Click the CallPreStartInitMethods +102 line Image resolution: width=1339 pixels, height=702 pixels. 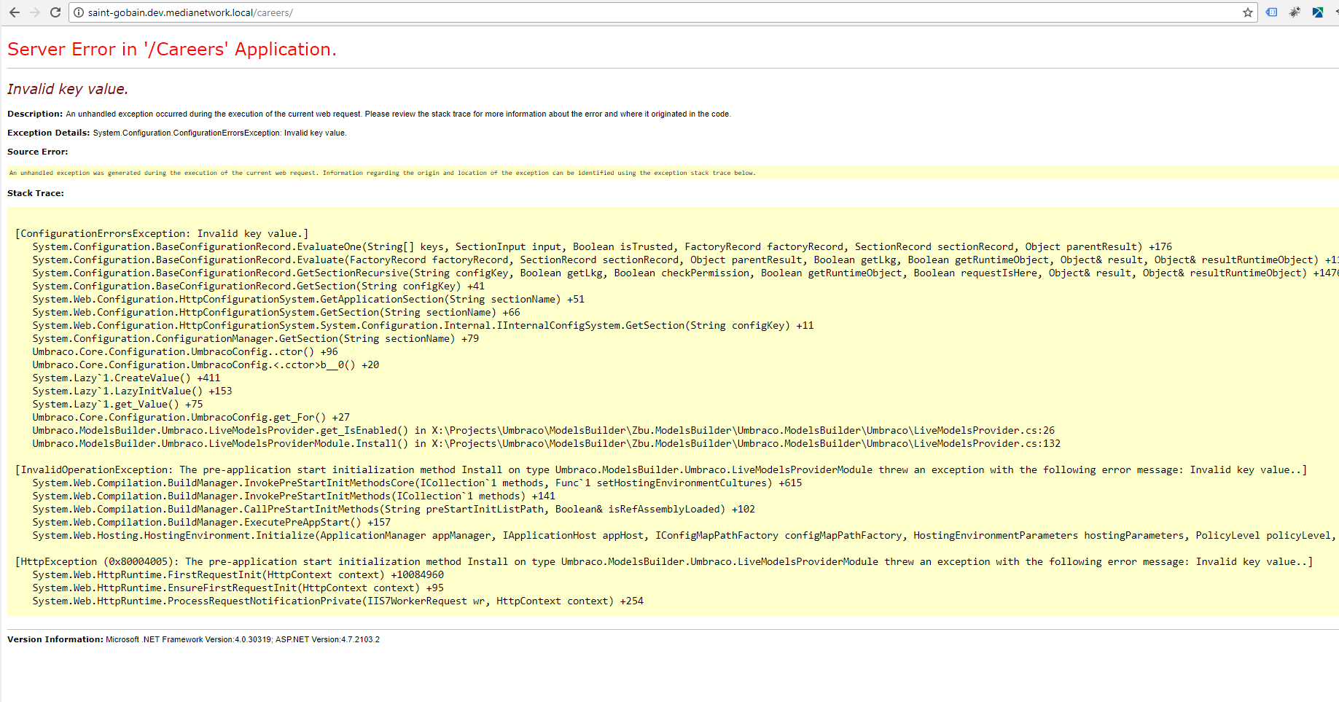[394, 509]
